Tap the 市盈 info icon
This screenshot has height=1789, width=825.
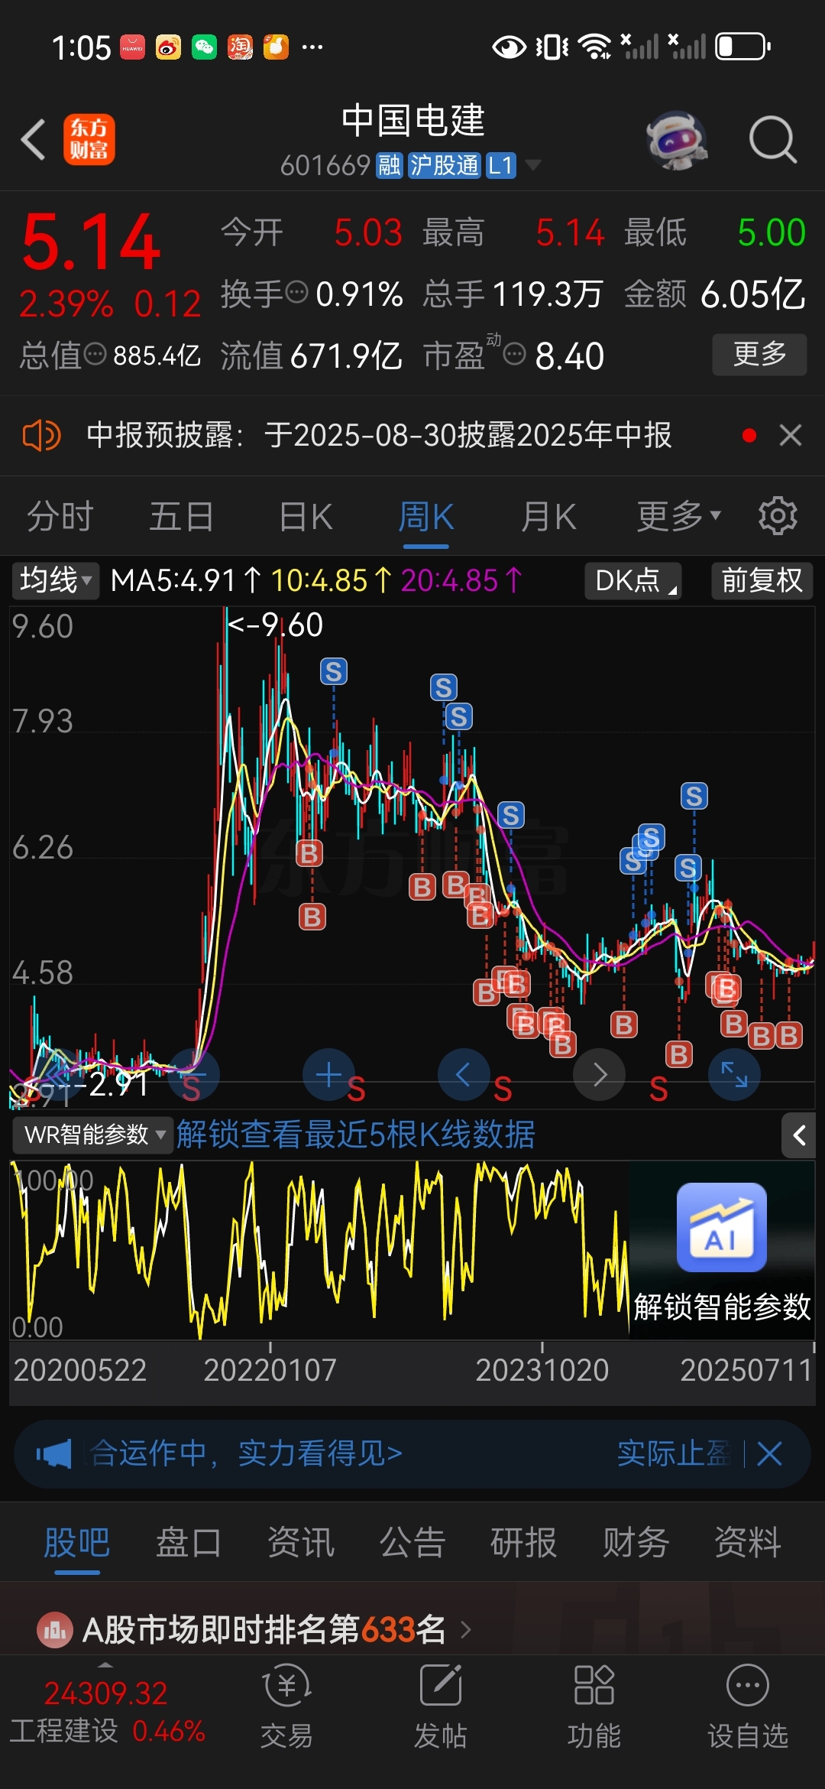coord(515,355)
